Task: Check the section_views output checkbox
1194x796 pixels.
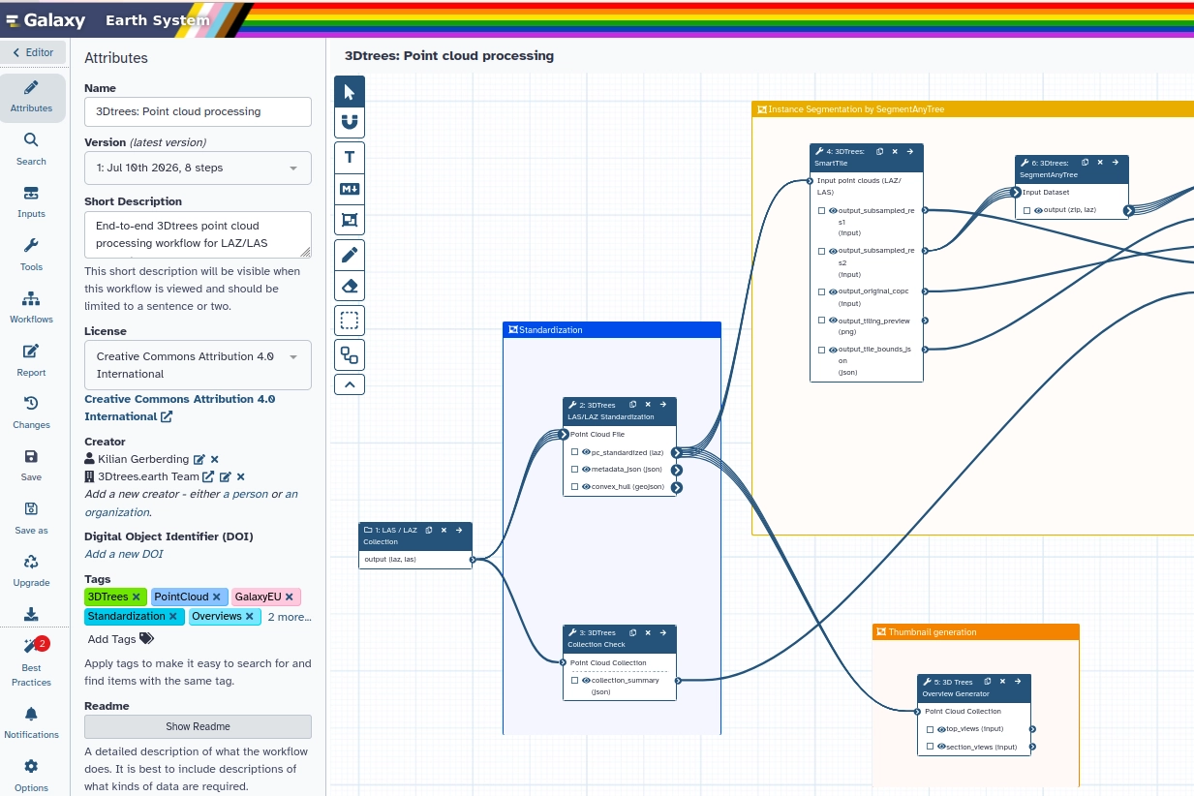Action: click(930, 747)
